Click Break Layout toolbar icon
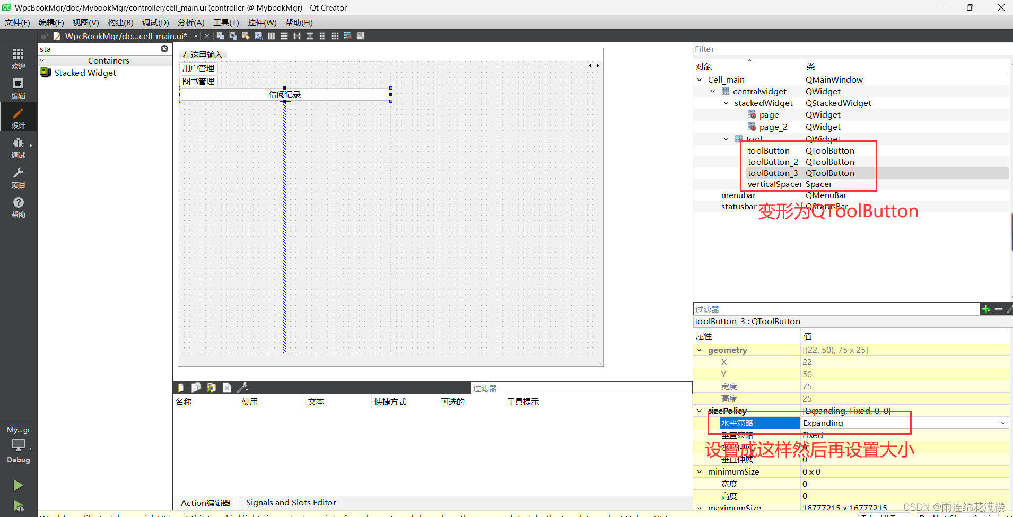The width and height of the screenshot is (1013, 517). coord(348,36)
